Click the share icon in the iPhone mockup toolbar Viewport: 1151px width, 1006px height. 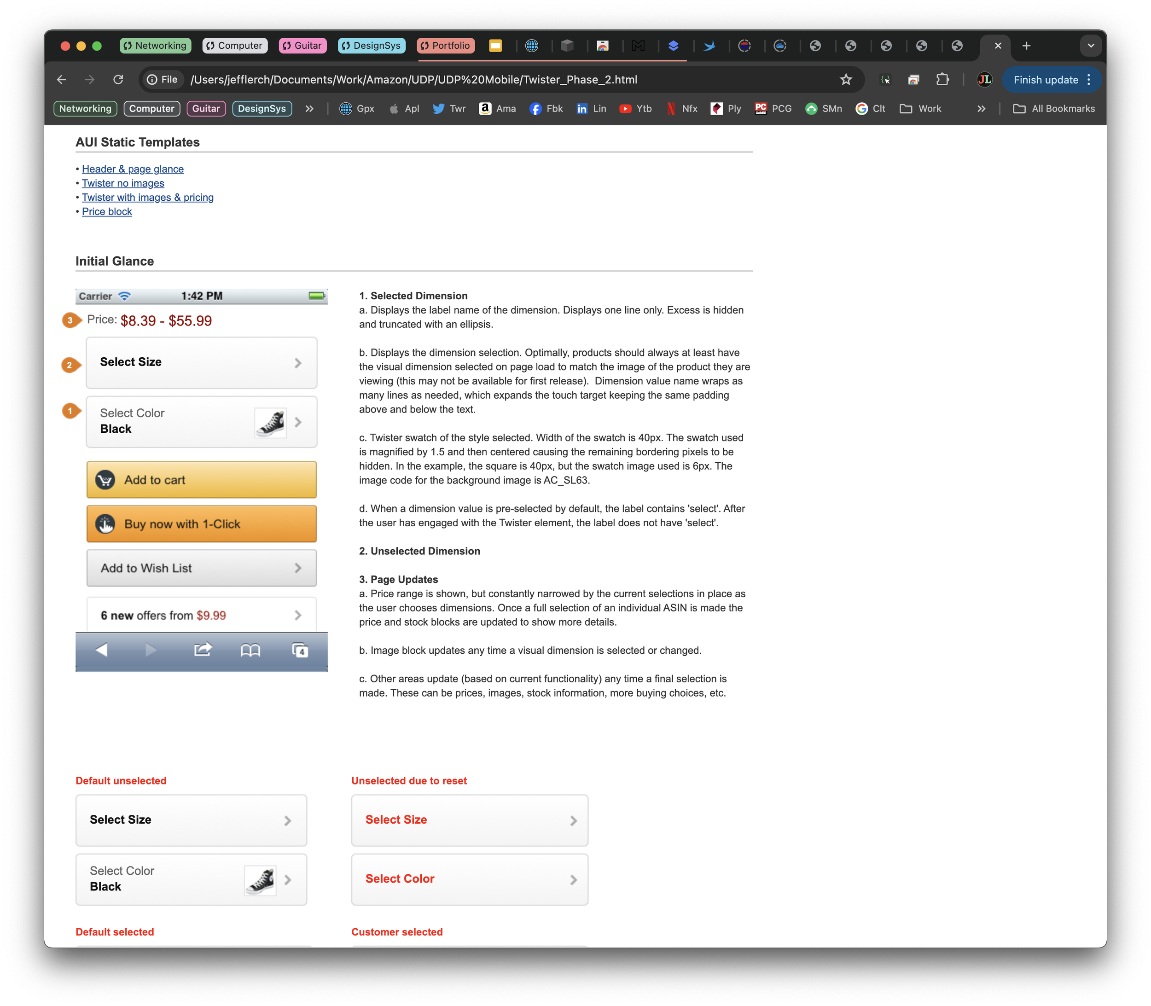(202, 650)
